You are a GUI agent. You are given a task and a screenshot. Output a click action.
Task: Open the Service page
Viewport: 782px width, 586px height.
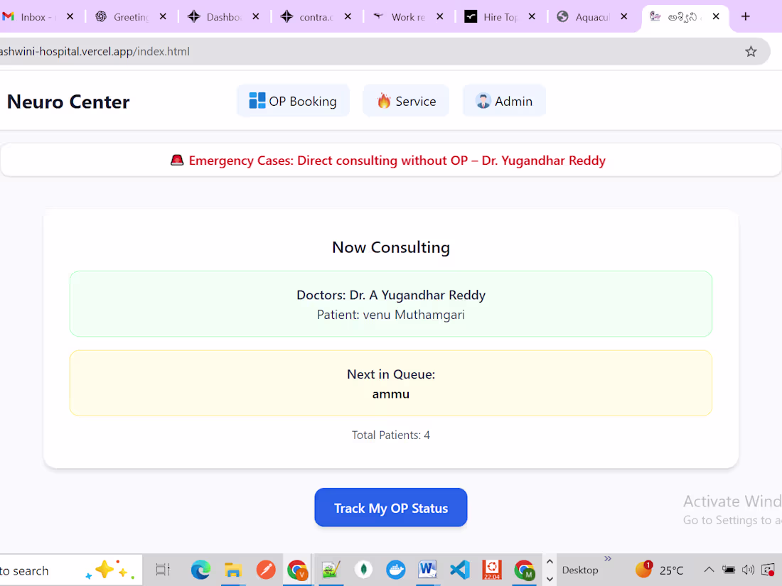[x=406, y=101]
